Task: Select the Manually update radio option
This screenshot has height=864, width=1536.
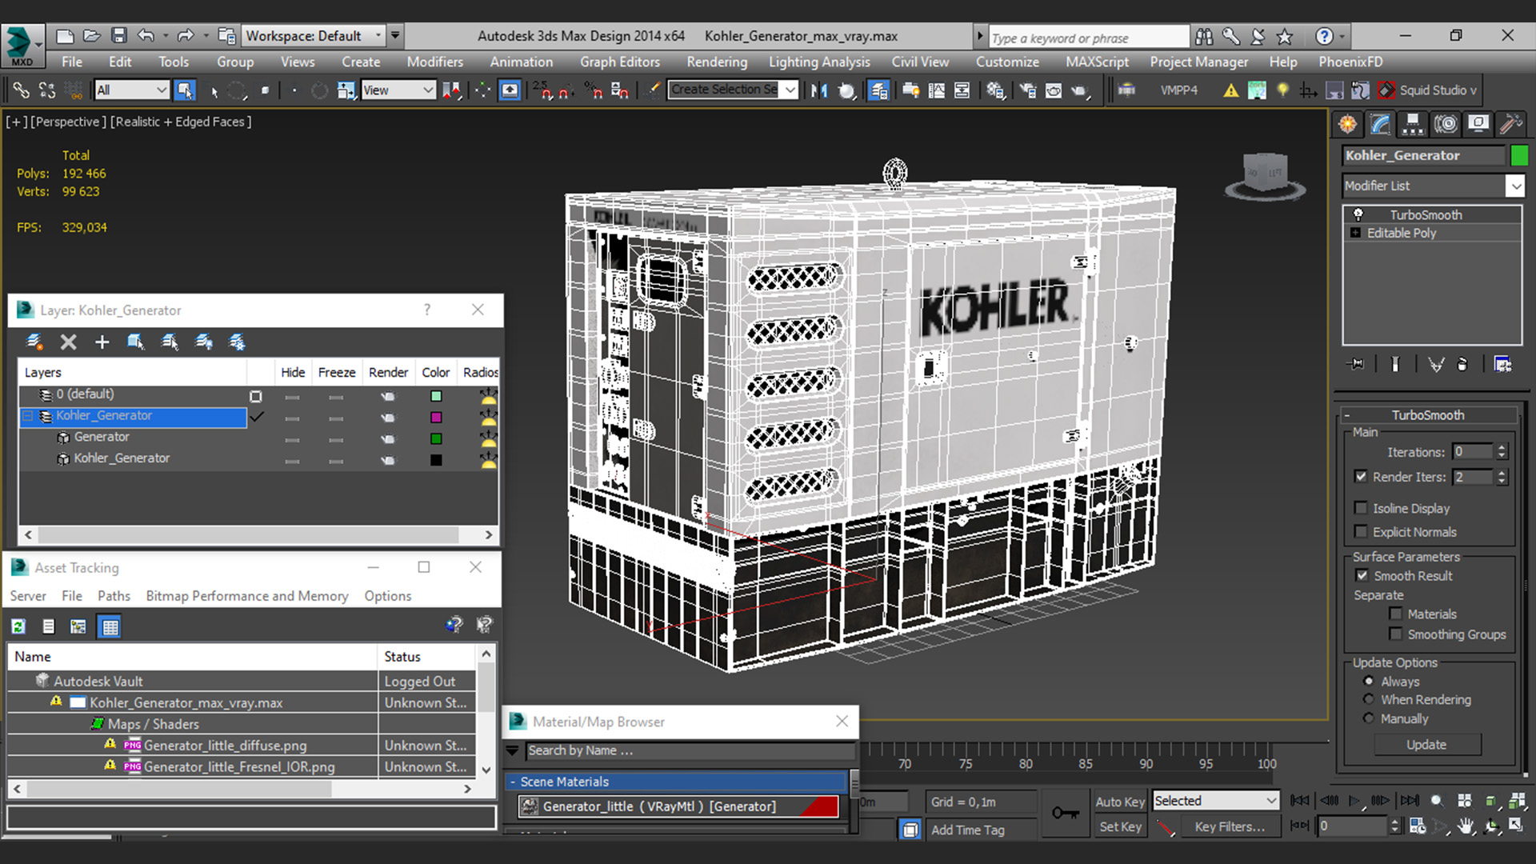Action: (x=1369, y=718)
